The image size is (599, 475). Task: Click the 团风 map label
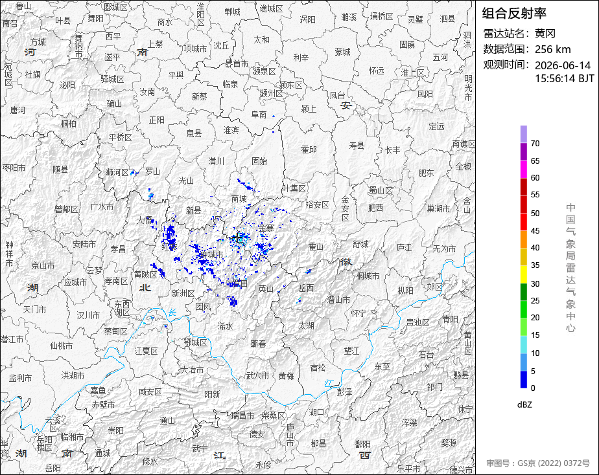click(x=203, y=306)
